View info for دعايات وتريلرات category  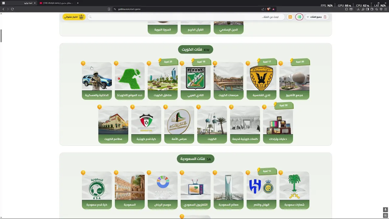(264, 107)
